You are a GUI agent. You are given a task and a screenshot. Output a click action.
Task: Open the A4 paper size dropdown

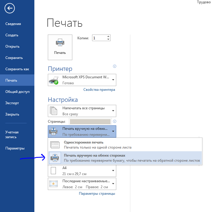tap(82, 171)
